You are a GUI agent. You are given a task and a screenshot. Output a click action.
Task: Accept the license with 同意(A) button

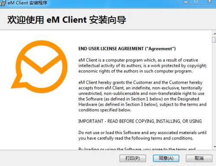point(166,158)
